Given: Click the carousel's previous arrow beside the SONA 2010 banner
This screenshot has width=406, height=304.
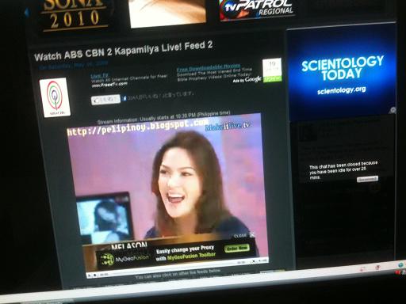Looking at the screenshot, I should (26, 12).
